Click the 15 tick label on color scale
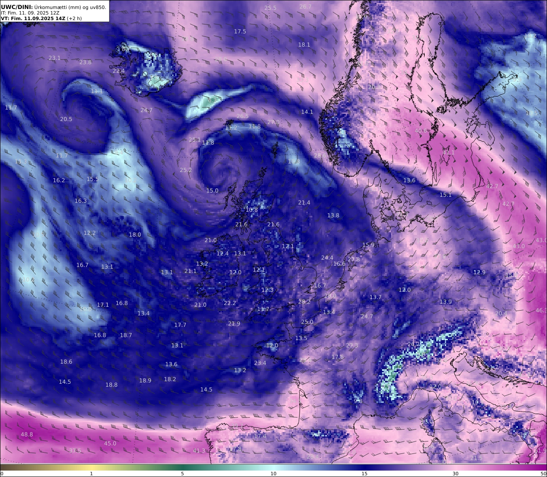 (365, 474)
